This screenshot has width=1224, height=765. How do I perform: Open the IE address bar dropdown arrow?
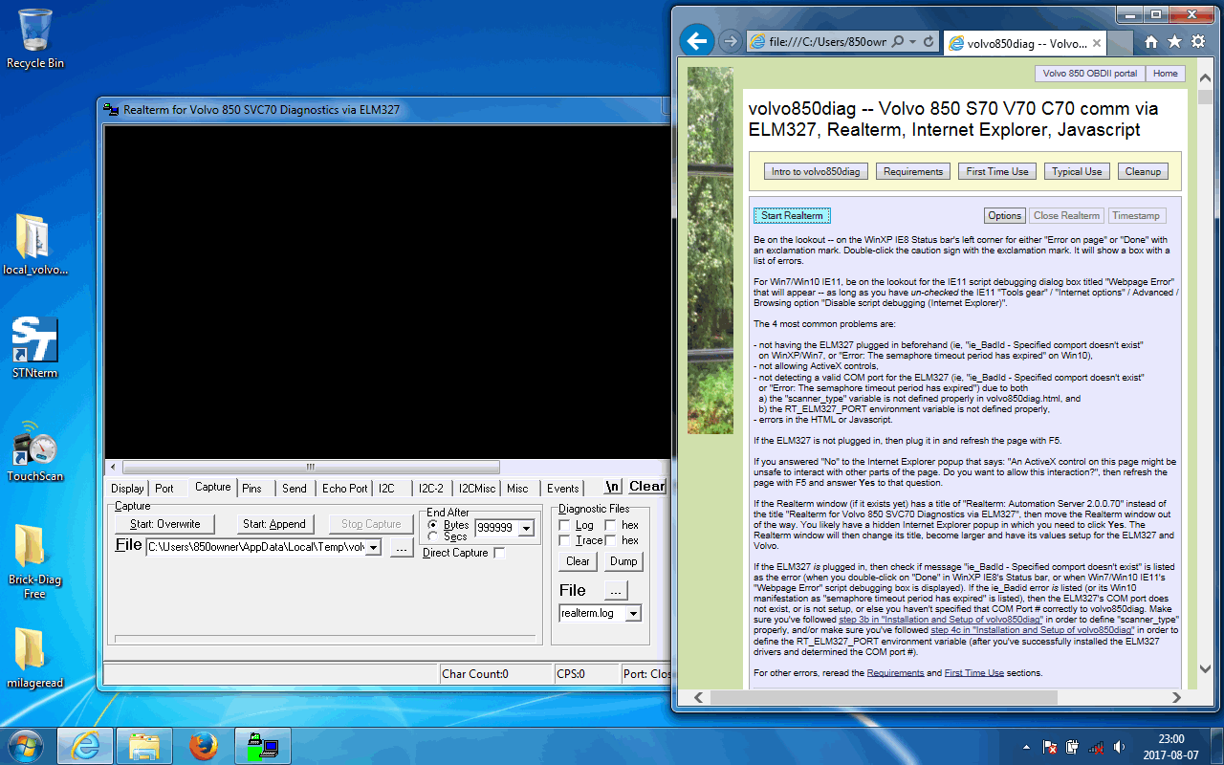point(913,42)
